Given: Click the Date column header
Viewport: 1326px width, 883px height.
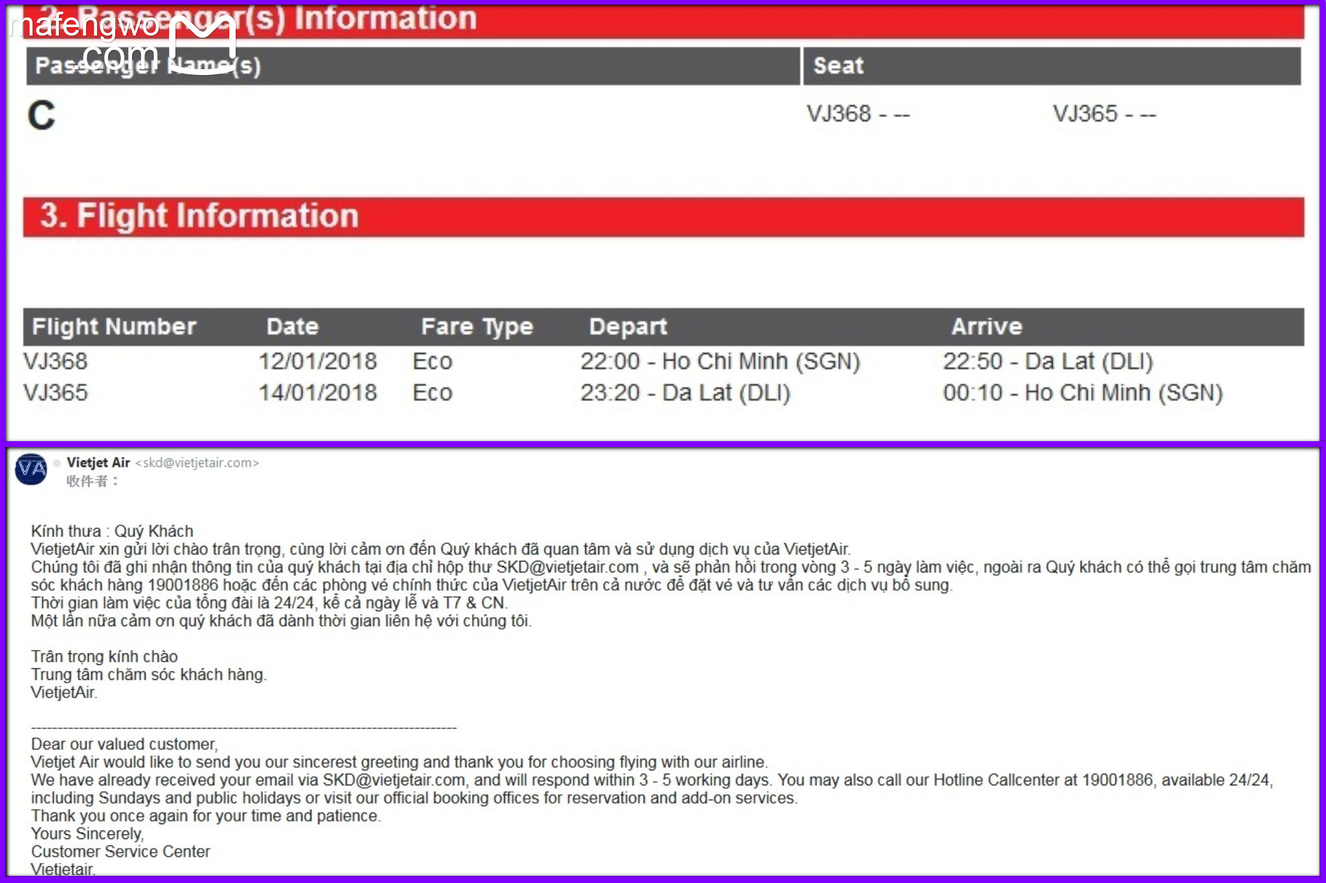Looking at the screenshot, I should 293,327.
